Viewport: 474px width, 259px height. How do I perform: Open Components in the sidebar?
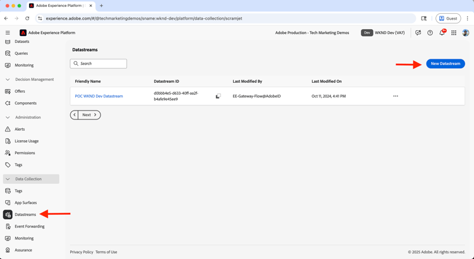pyautogui.click(x=25, y=103)
